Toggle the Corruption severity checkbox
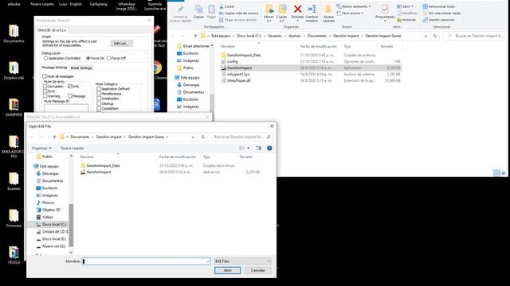Screen dimensions: 510x286 [45, 87]
